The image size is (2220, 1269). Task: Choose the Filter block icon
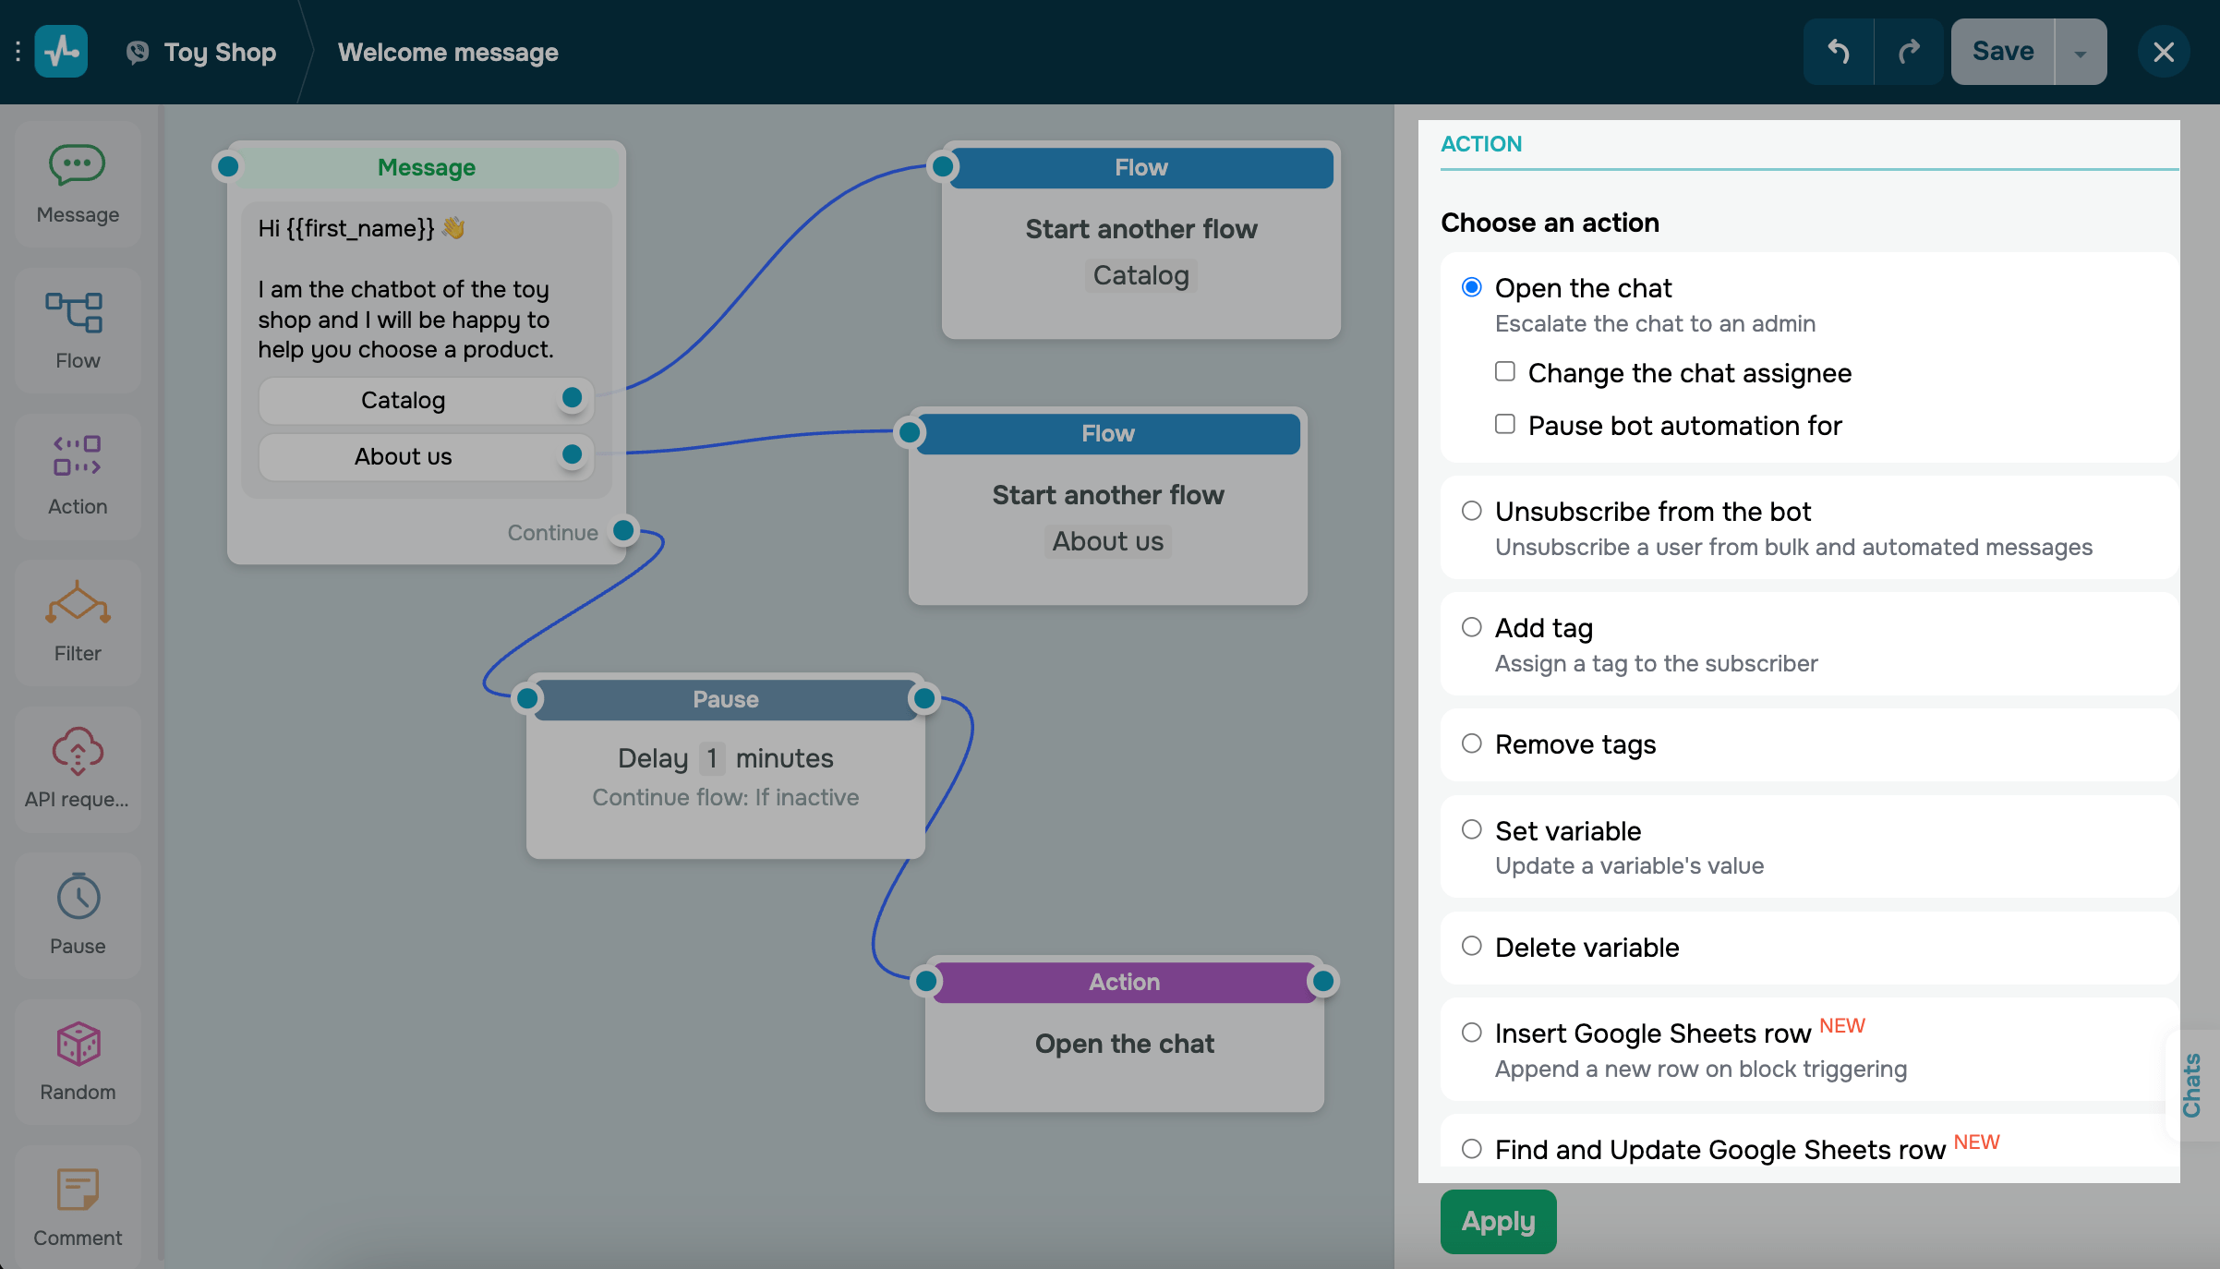(78, 603)
